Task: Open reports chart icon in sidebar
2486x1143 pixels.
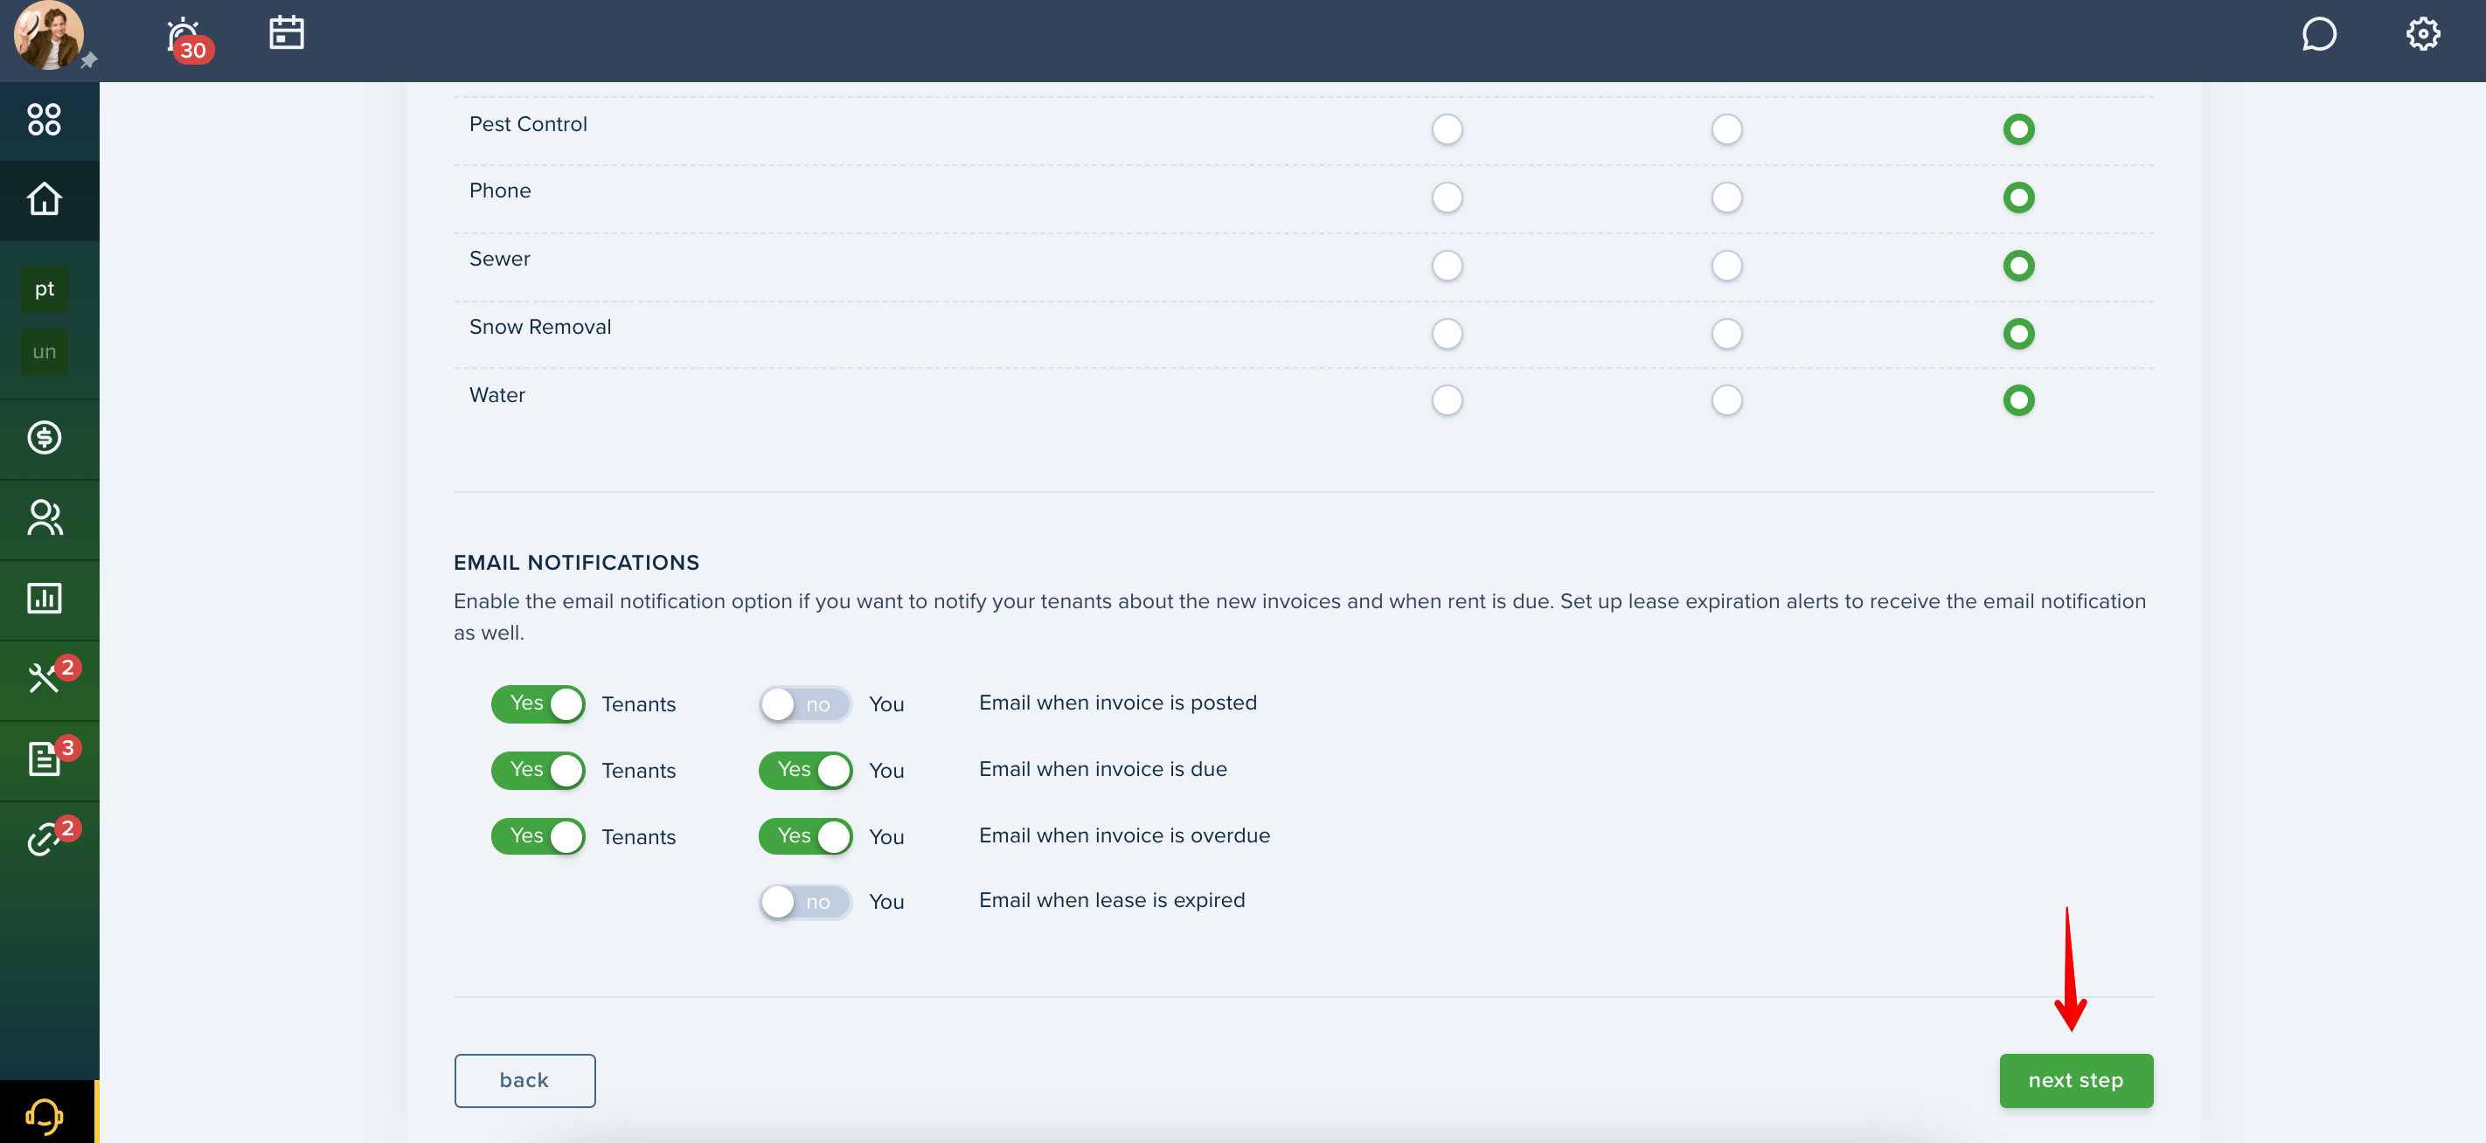Action: pyautogui.click(x=45, y=598)
